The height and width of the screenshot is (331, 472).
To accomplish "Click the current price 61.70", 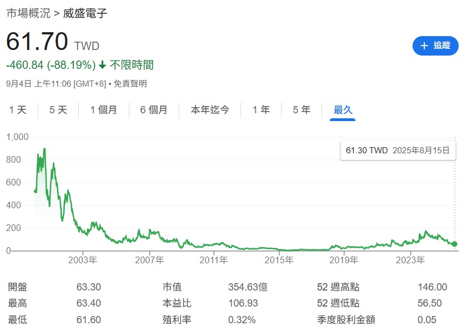I will coord(37,41).
